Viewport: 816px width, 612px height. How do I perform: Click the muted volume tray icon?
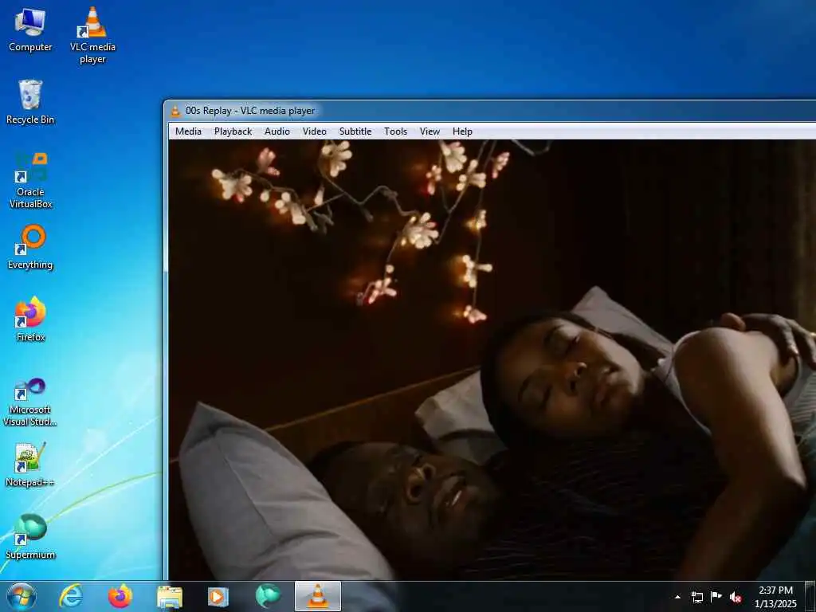coord(736,597)
